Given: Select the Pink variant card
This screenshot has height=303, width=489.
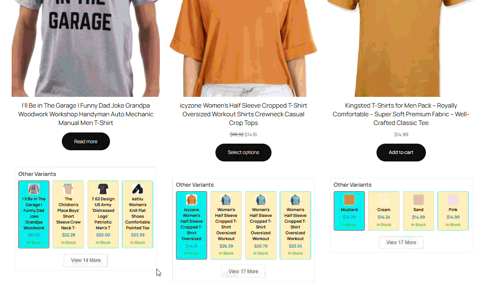Looking at the screenshot, I should coord(453,211).
